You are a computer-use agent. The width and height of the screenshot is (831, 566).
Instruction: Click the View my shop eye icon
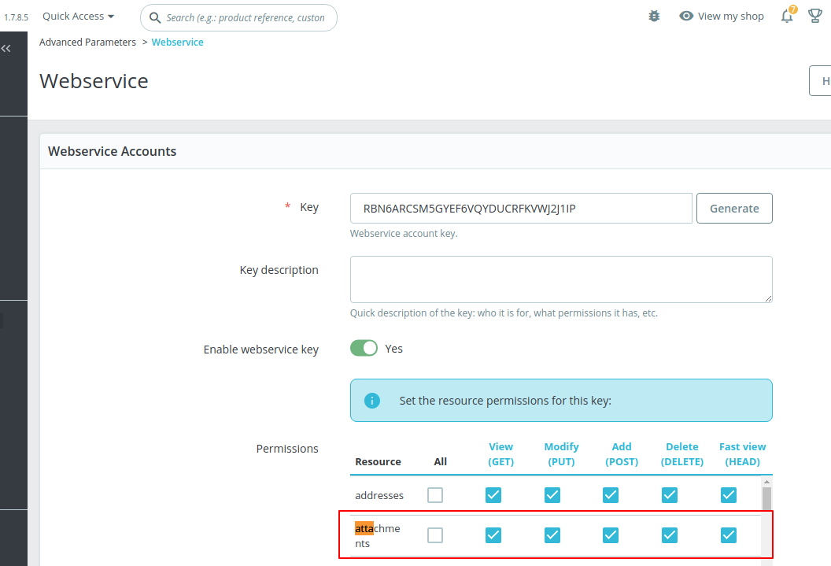coord(686,16)
